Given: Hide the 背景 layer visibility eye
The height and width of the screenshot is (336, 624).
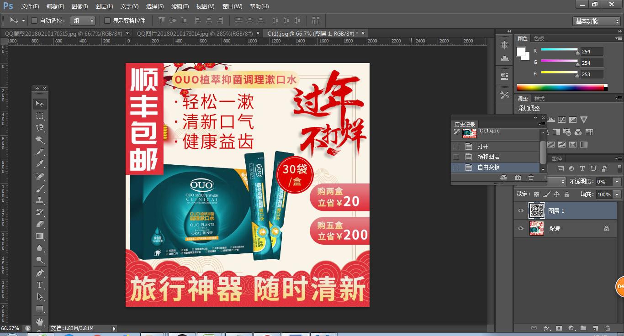Looking at the screenshot, I should (521, 228).
